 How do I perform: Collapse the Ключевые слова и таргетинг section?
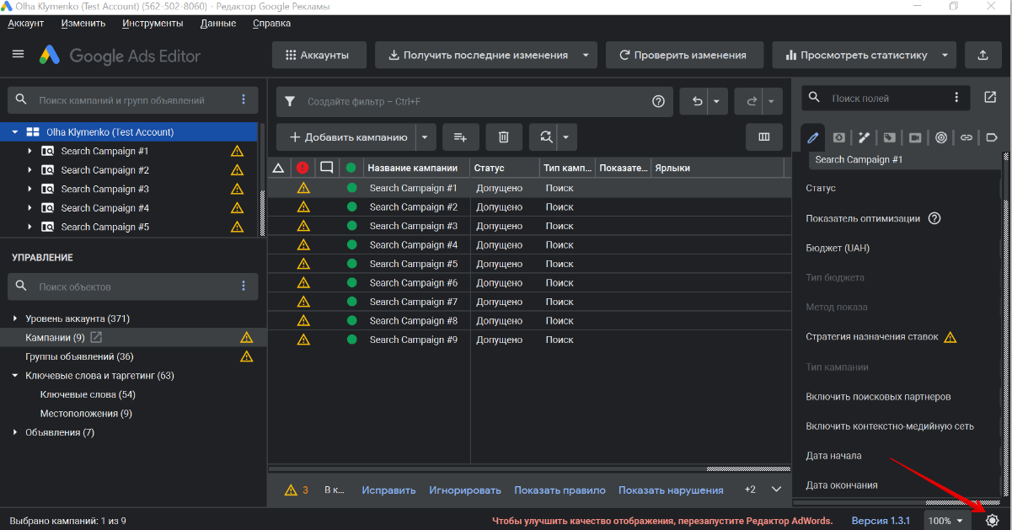pyautogui.click(x=15, y=376)
